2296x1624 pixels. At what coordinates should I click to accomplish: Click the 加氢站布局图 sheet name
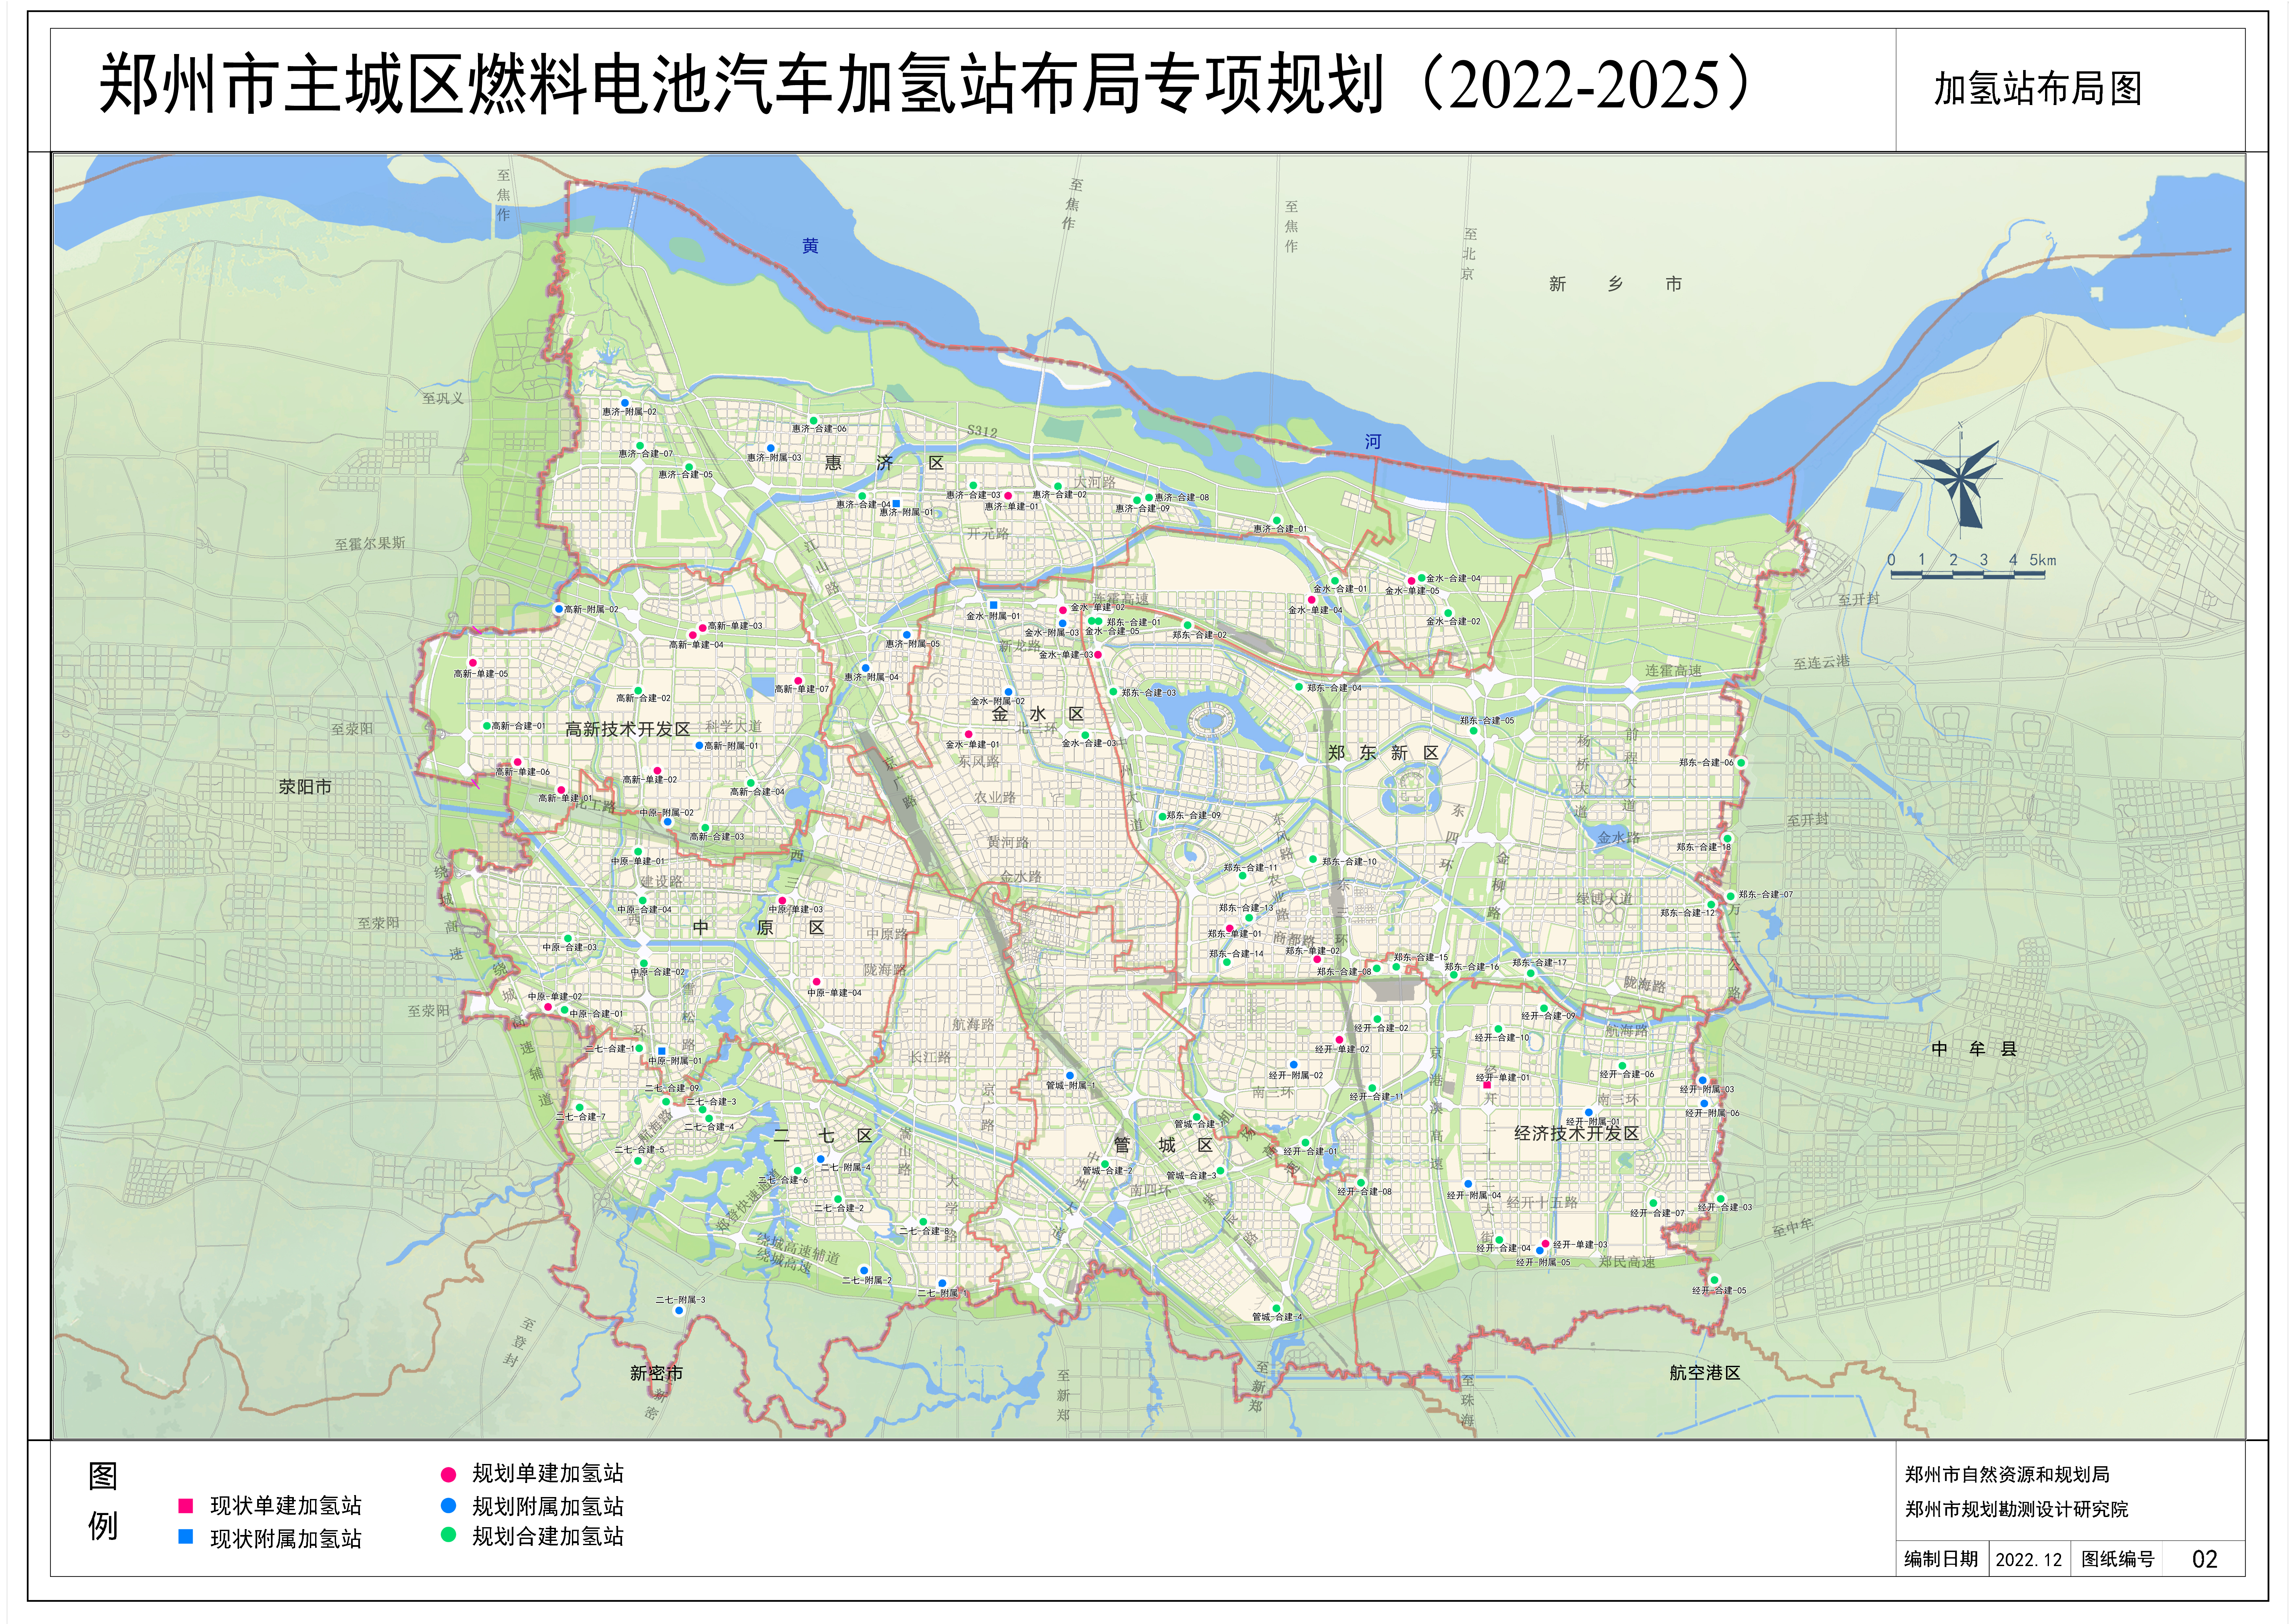(x=2038, y=89)
